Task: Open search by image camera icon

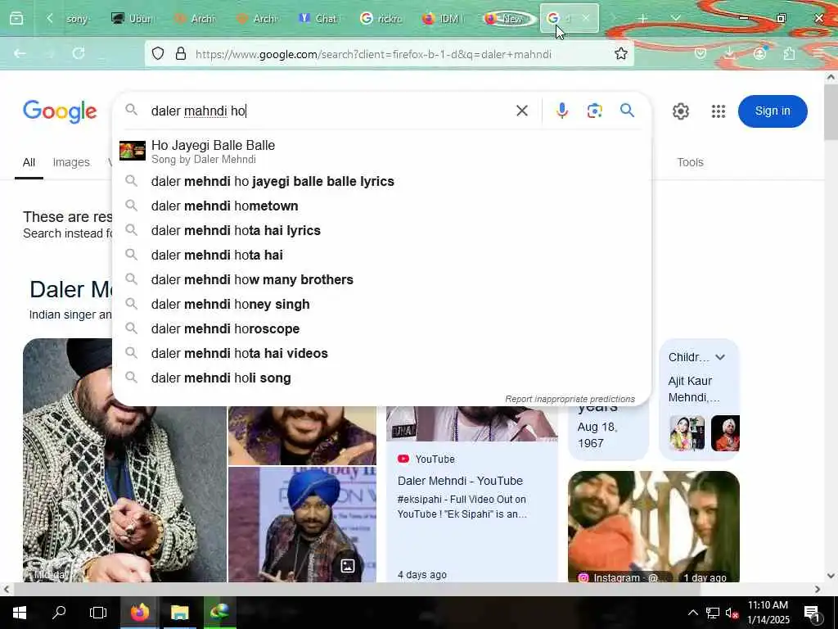Action: click(594, 111)
